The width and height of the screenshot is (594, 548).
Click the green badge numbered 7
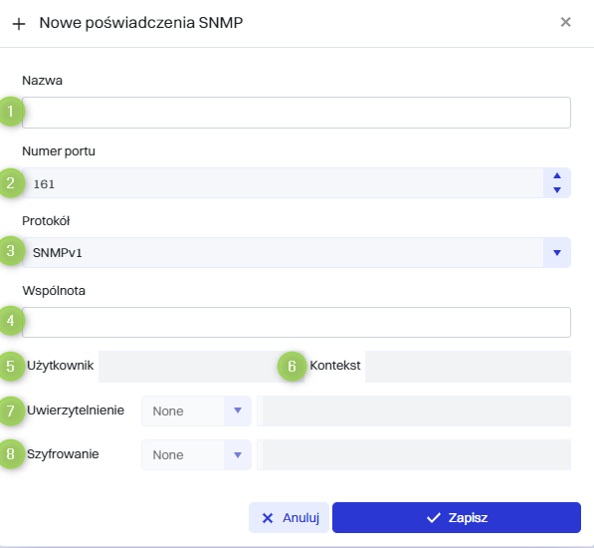click(x=11, y=411)
